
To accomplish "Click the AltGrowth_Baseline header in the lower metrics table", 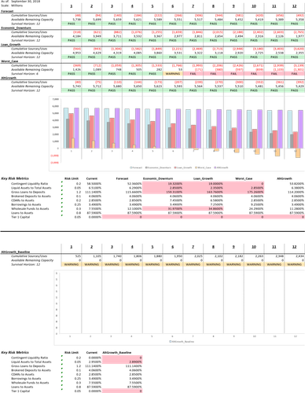I will (x=117, y=352).
